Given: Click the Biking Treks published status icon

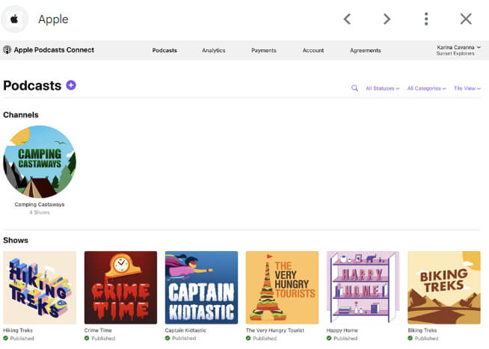Looking at the screenshot, I should click(x=410, y=338).
